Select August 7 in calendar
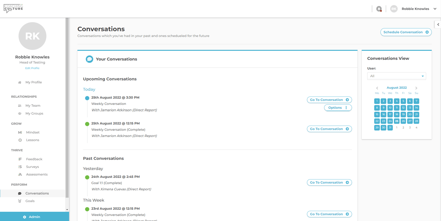The height and width of the screenshot is (221, 441). (416, 101)
